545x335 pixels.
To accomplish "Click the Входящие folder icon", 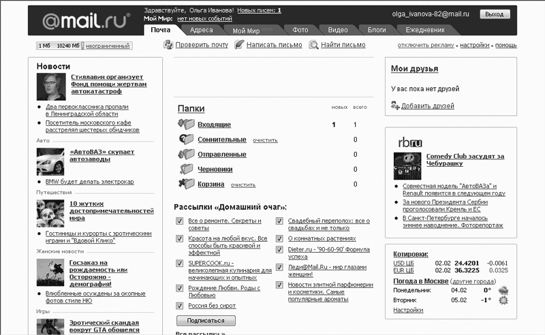I will [186, 124].
